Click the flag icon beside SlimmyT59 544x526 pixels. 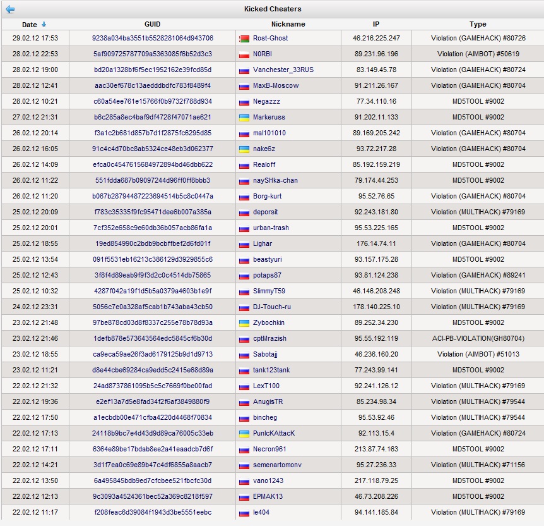point(244,292)
